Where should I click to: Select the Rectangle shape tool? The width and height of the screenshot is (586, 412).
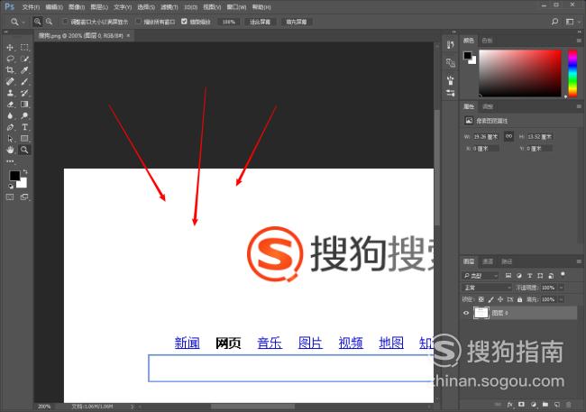(24, 139)
